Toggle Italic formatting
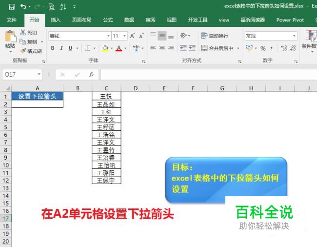 61,48
